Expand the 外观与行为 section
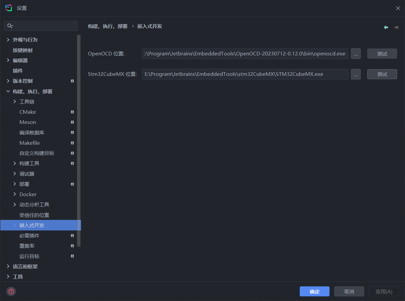 tap(8, 40)
